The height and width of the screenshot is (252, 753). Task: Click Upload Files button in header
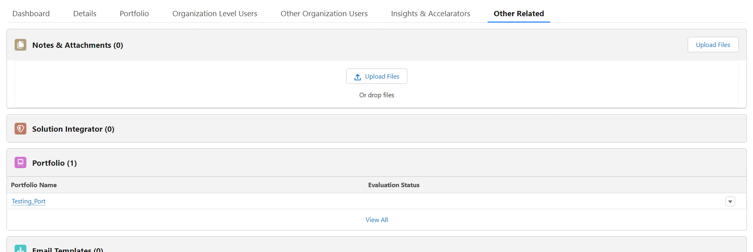(x=713, y=45)
